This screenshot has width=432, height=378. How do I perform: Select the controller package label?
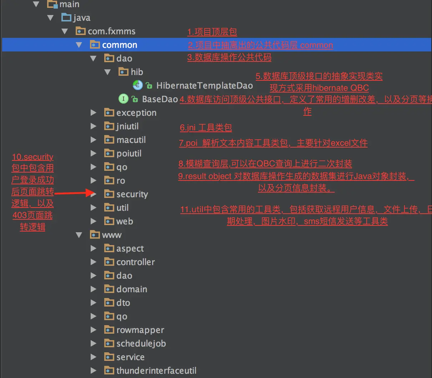coord(136,262)
